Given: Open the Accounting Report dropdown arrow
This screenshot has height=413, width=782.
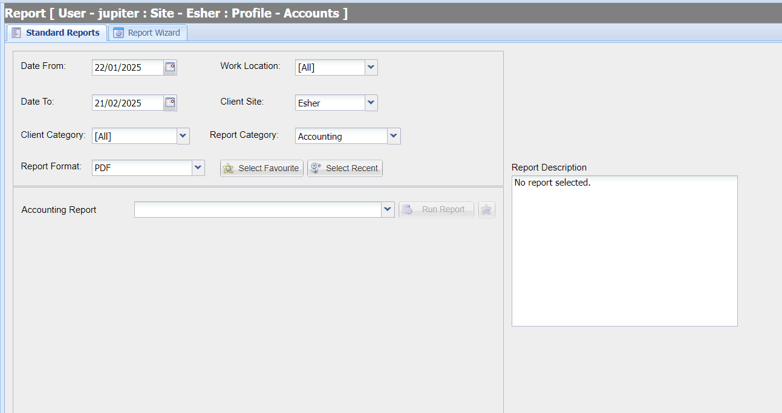Looking at the screenshot, I should click(x=388, y=210).
